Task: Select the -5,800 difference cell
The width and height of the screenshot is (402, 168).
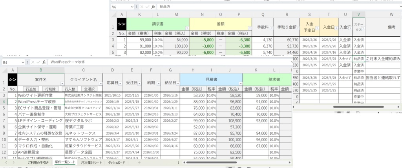Action: coord(202,40)
